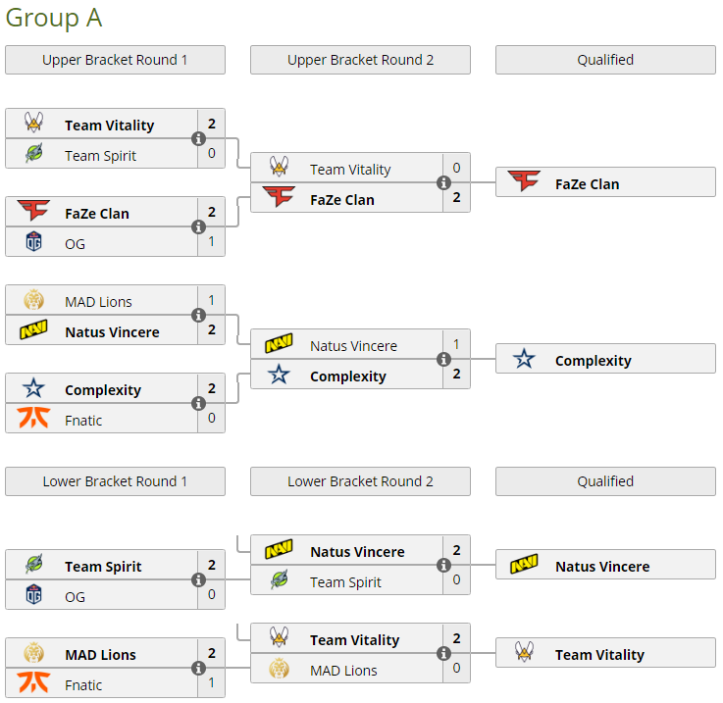Screen dimensions: 723x703
Task: Click info icon for Spirit vs OG lower bracket
Action: click(198, 580)
